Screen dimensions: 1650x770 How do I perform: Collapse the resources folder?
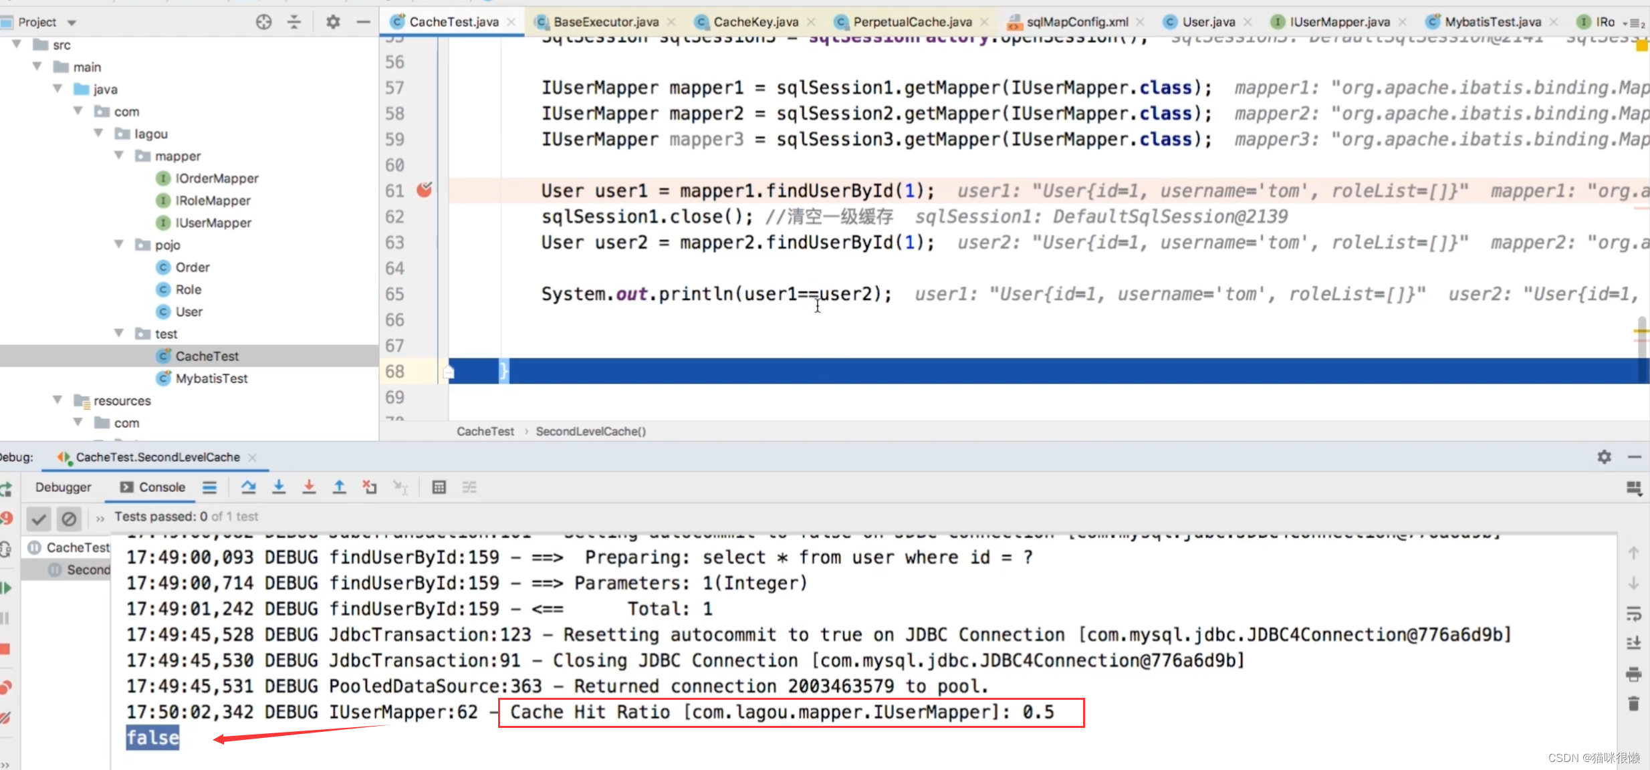(x=57, y=400)
